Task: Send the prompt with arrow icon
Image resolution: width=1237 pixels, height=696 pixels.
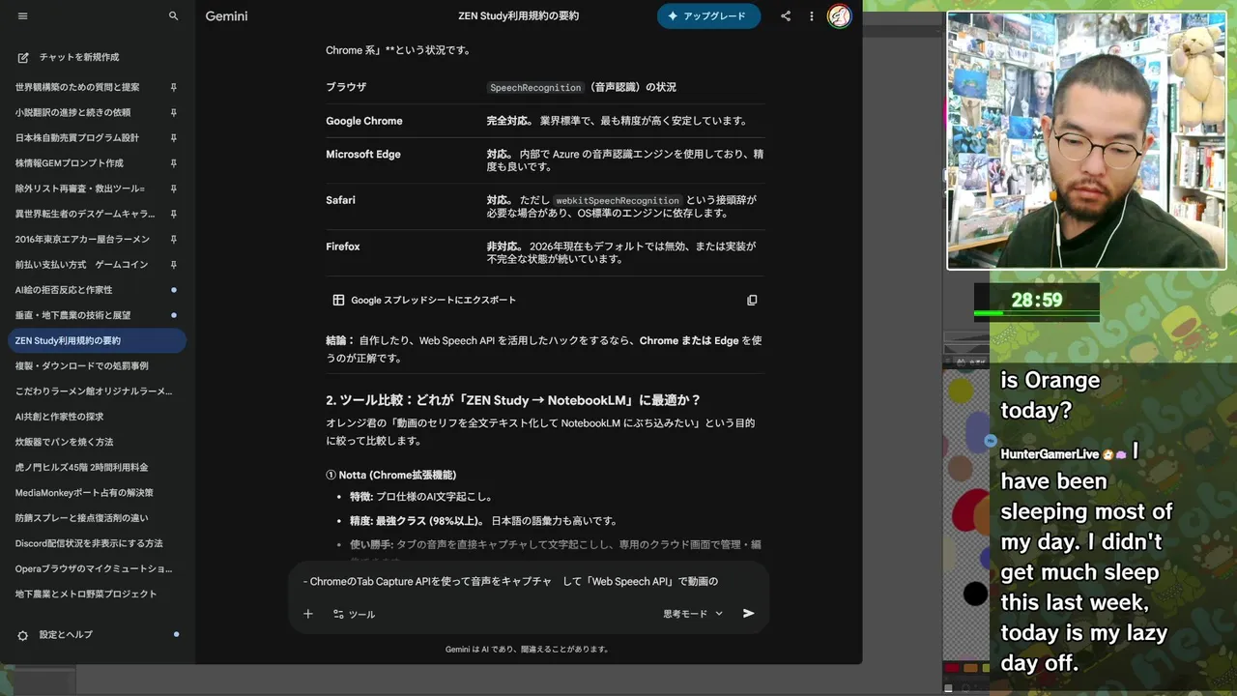Action: [x=748, y=614]
